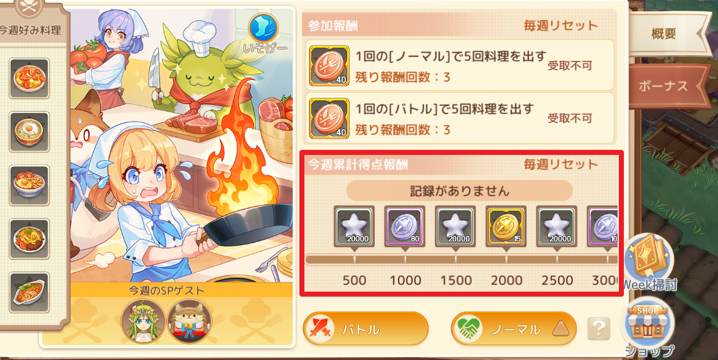Select the green-haired SP guest portrait

pyautogui.click(x=143, y=320)
